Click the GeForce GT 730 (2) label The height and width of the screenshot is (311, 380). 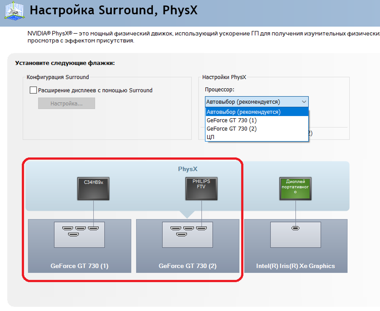188,266
